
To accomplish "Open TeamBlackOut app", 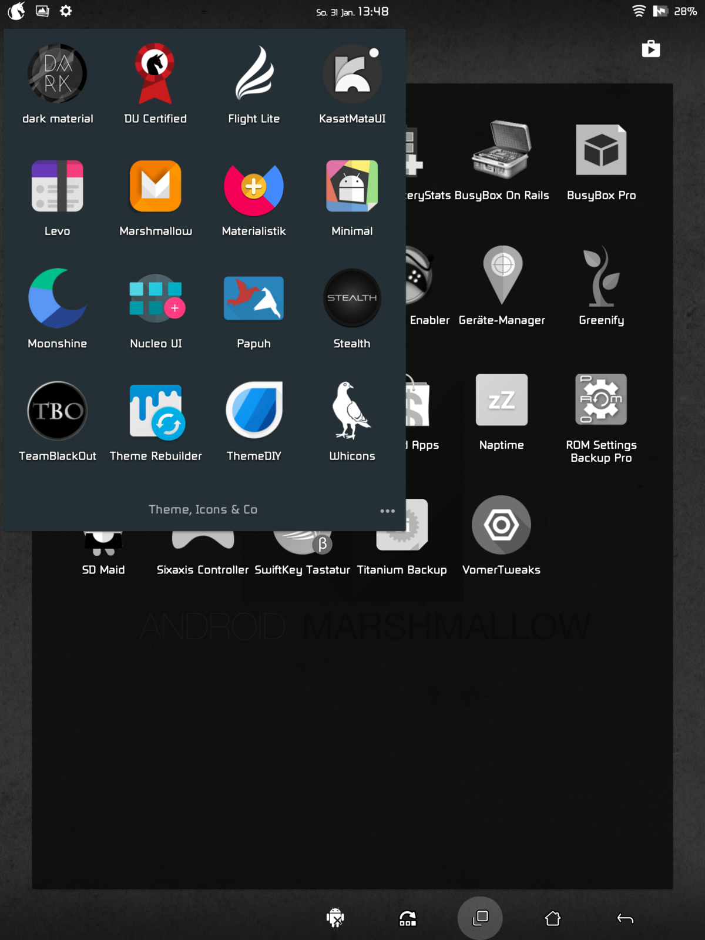I will (x=58, y=411).
